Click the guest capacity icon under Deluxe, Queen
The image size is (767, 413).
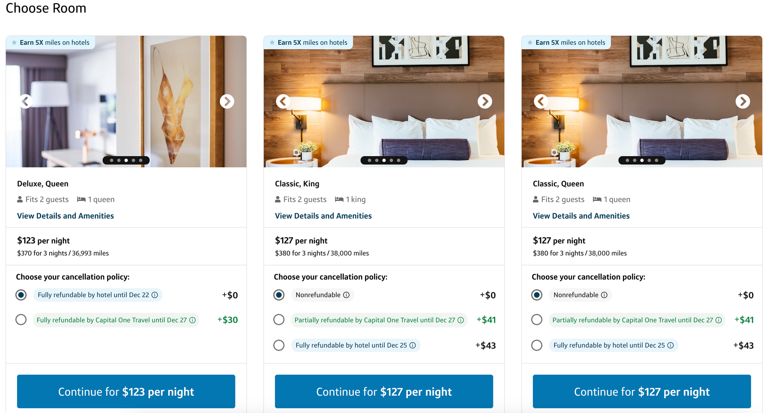tap(20, 199)
